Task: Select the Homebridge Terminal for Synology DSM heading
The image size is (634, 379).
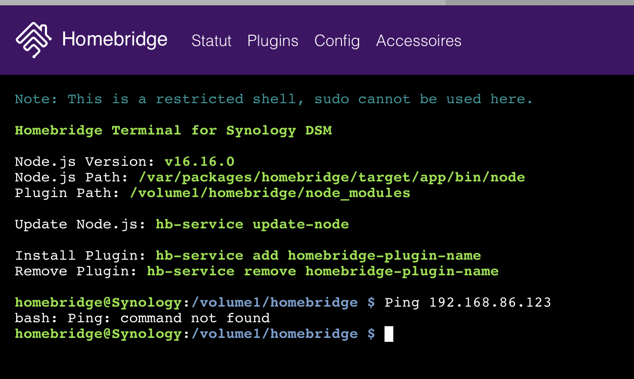Action: tap(174, 130)
